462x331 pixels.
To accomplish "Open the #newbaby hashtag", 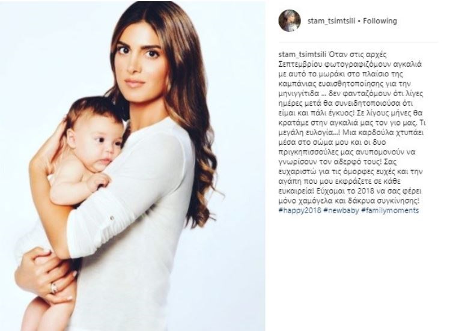I will [x=341, y=210].
